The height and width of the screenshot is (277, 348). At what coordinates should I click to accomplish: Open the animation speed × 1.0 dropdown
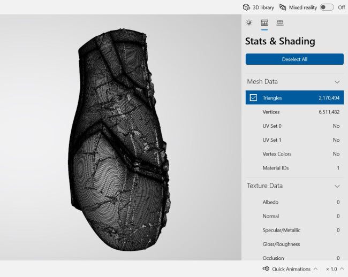(x=335, y=269)
